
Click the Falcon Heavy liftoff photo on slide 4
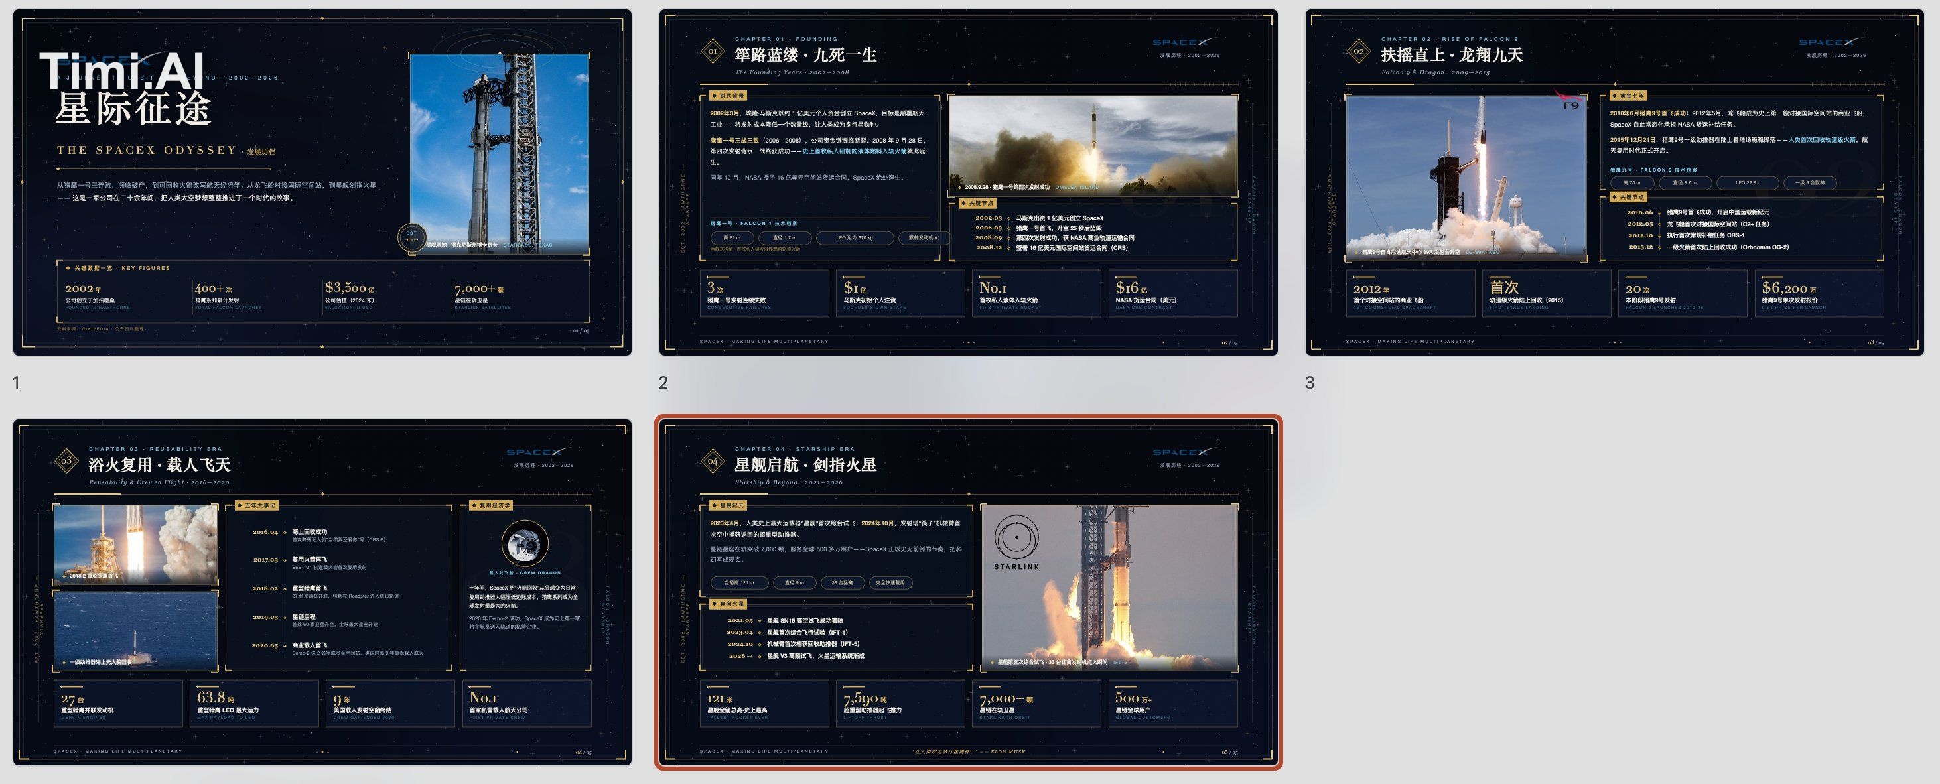(135, 545)
